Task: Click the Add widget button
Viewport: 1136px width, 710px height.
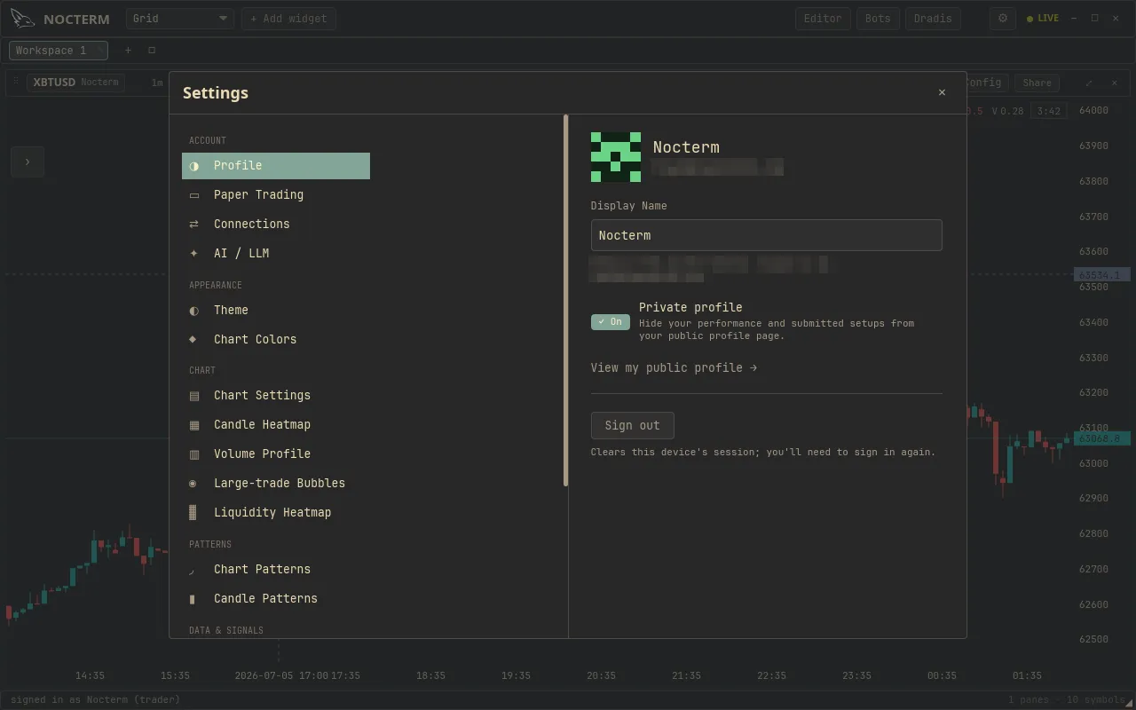Action: [288, 19]
